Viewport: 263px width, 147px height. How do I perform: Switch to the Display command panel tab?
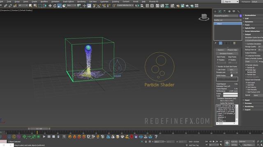[234, 11]
